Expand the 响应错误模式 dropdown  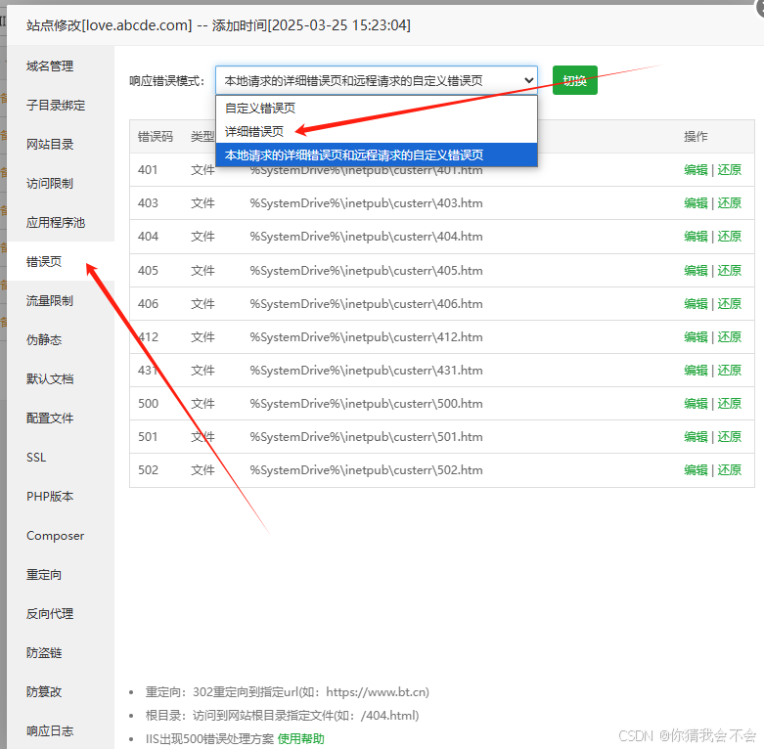(377, 80)
